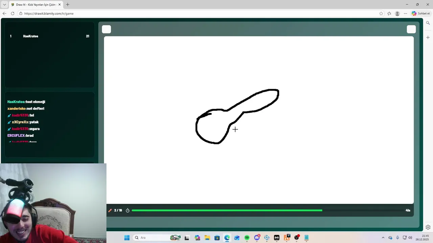Click the white square button above canvas left
Viewport: 433px width, 243px height.
(x=107, y=29)
